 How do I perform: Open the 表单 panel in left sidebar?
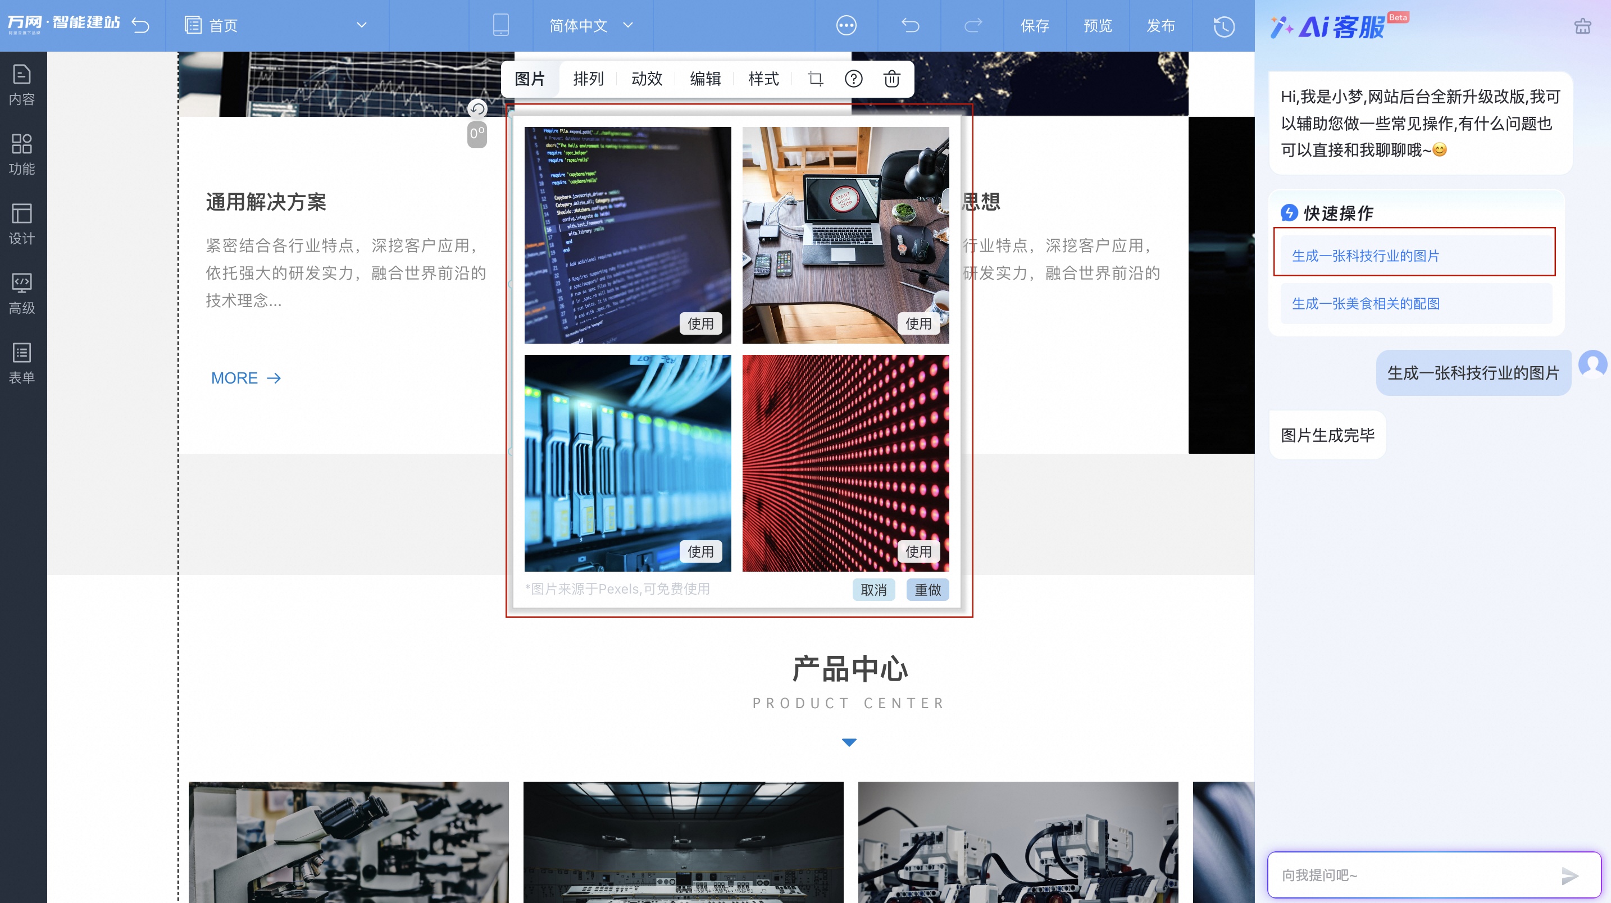22,362
